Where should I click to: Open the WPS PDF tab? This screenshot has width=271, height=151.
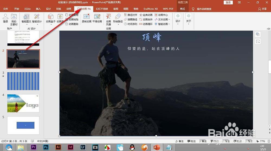(168, 9)
